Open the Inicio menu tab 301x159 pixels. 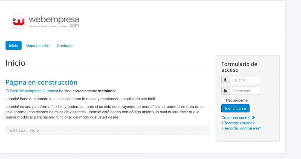pyautogui.click(x=13, y=45)
